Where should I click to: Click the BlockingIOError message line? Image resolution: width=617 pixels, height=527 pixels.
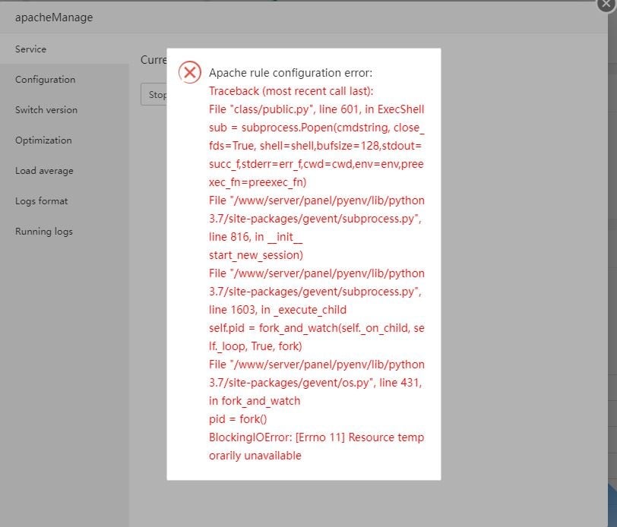[x=315, y=437]
